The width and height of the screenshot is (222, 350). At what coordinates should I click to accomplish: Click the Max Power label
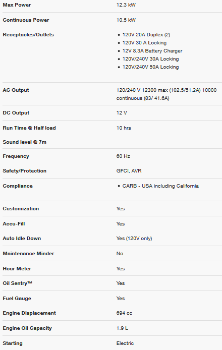pyautogui.click(x=17, y=5)
